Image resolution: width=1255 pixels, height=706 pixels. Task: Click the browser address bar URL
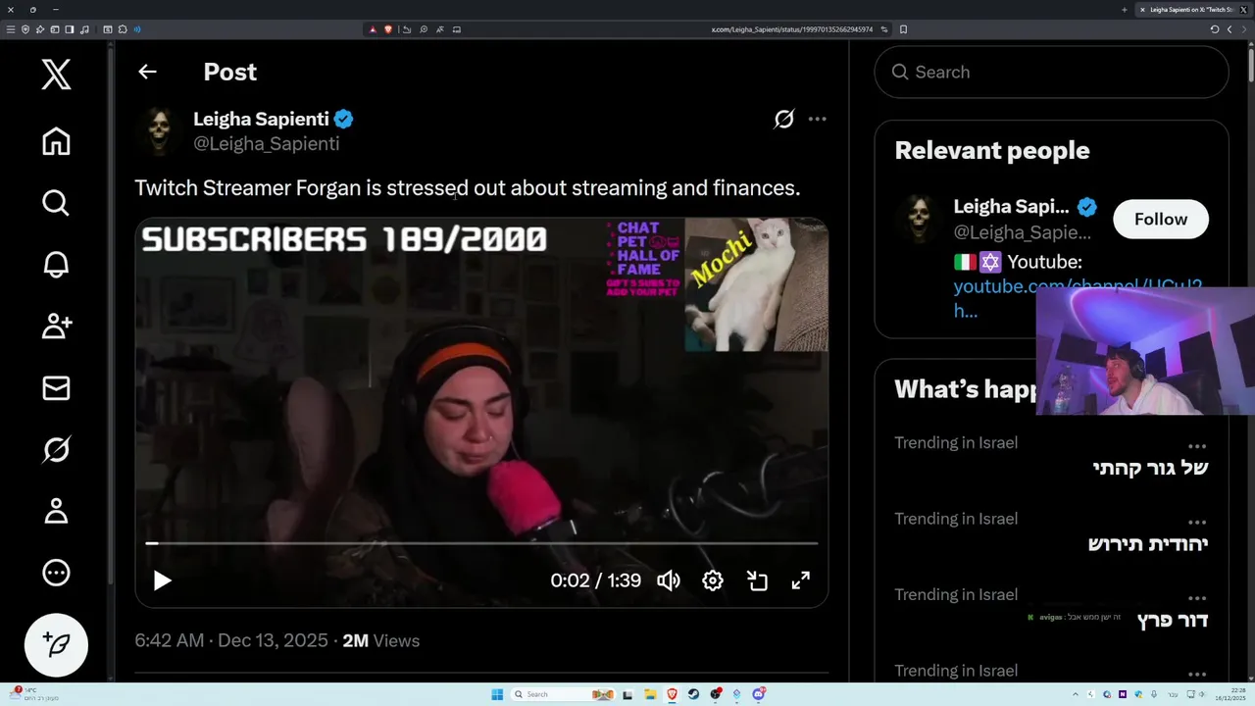pos(791,29)
